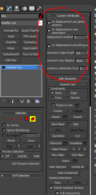Toggle the Pin Stack icon
Image resolution: width=96 pixels, height=195 pixels.
click(x=3, y=101)
